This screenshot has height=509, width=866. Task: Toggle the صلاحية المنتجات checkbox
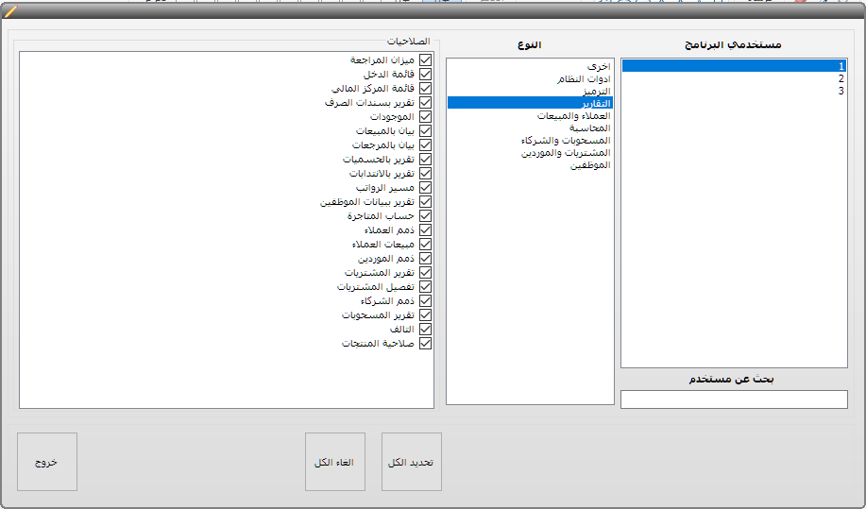tap(425, 343)
